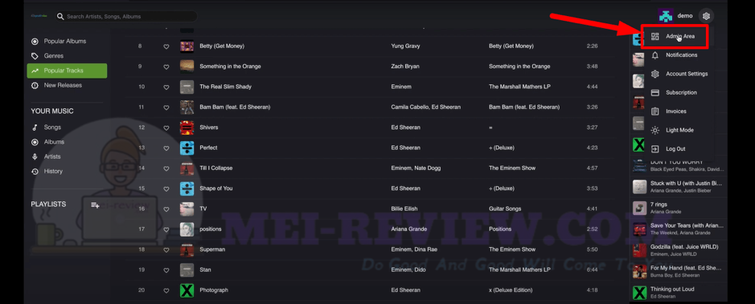Screen dimensions: 755x304
Task: Click the Camila Cabello, Ed Sheeran artist text
Action: pos(425,107)
